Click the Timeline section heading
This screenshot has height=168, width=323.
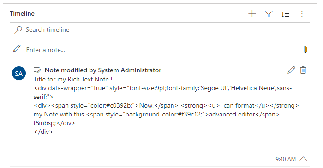pos(22,13)
